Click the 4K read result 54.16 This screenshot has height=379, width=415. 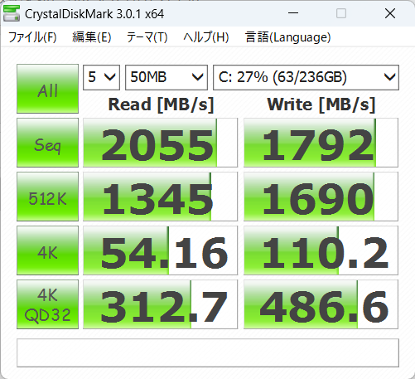(160, 250)
